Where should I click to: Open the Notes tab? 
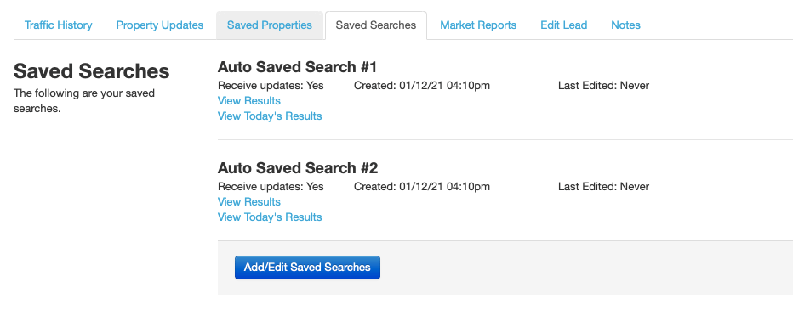point(625,25)
